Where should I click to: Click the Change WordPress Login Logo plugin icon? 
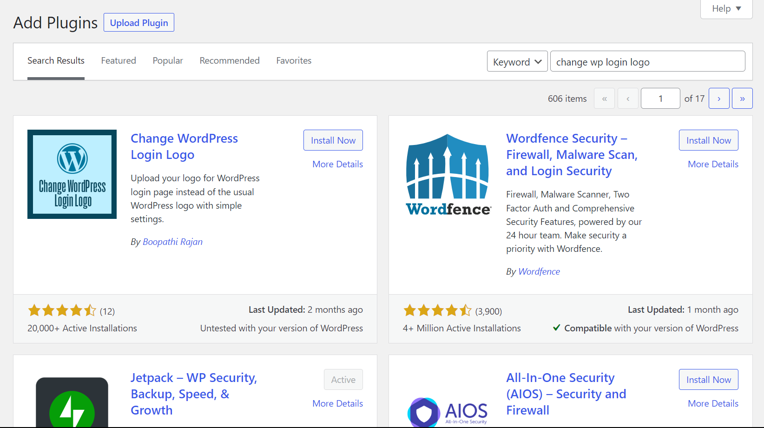click(72, 174)
